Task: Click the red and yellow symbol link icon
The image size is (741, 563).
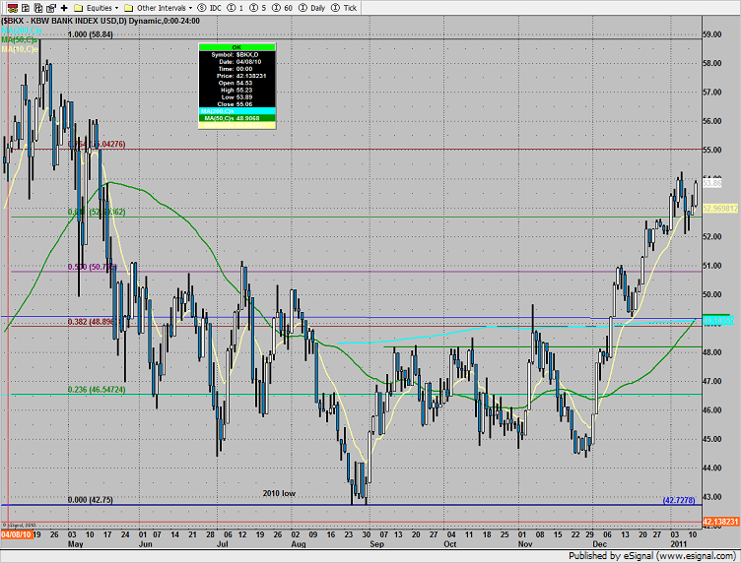Action: coord(13,8)
